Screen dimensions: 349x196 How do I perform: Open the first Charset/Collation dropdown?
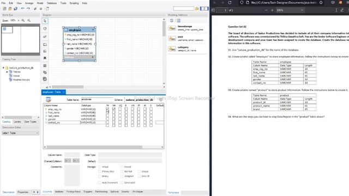[68, 161]
